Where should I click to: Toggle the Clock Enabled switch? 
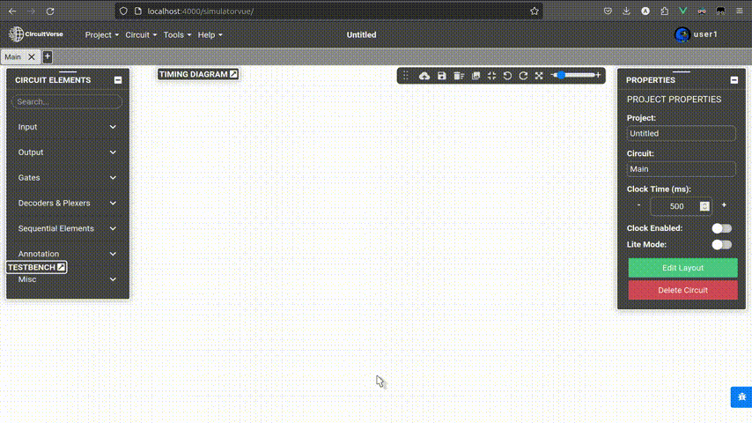(721, 228)
